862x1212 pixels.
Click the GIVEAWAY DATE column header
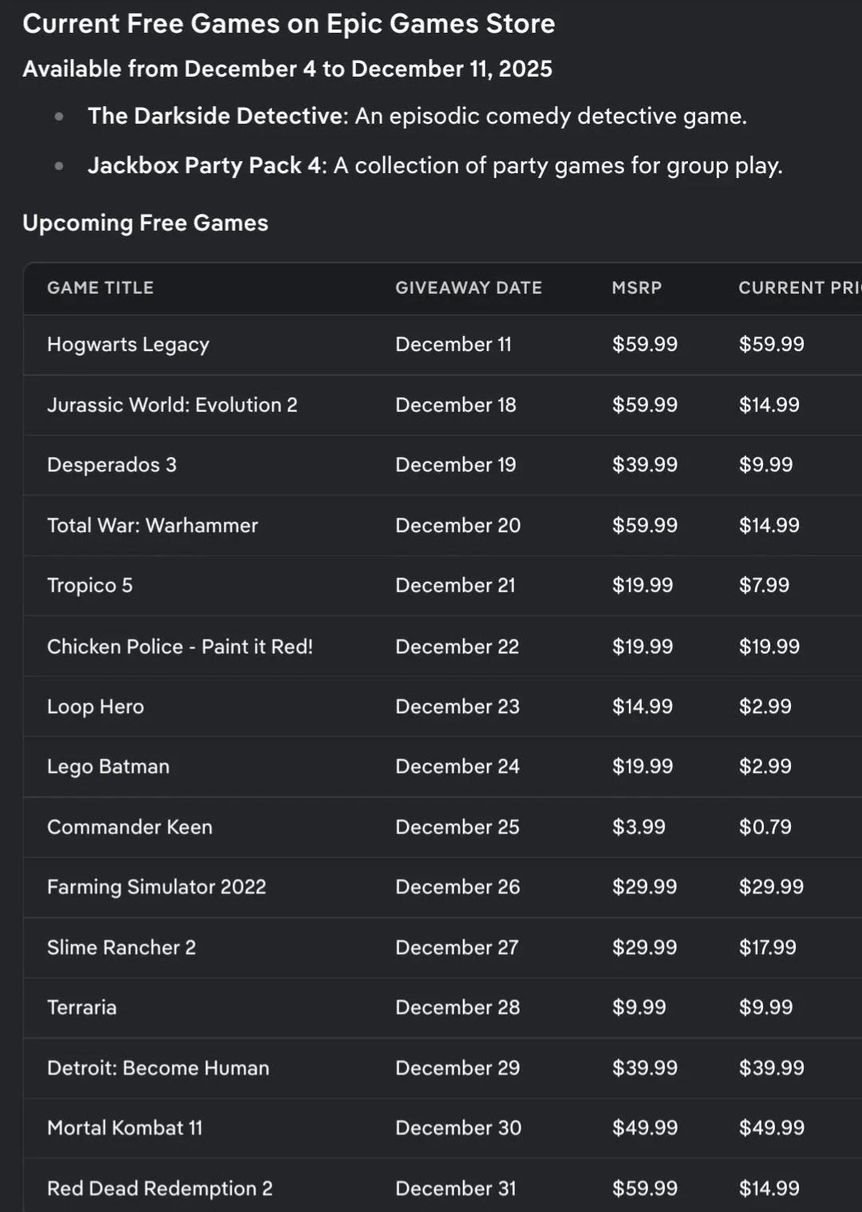(469, 288)
